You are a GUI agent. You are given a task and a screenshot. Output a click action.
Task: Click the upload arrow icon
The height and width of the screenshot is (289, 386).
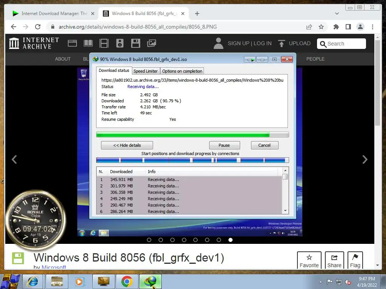pos(281,43)
